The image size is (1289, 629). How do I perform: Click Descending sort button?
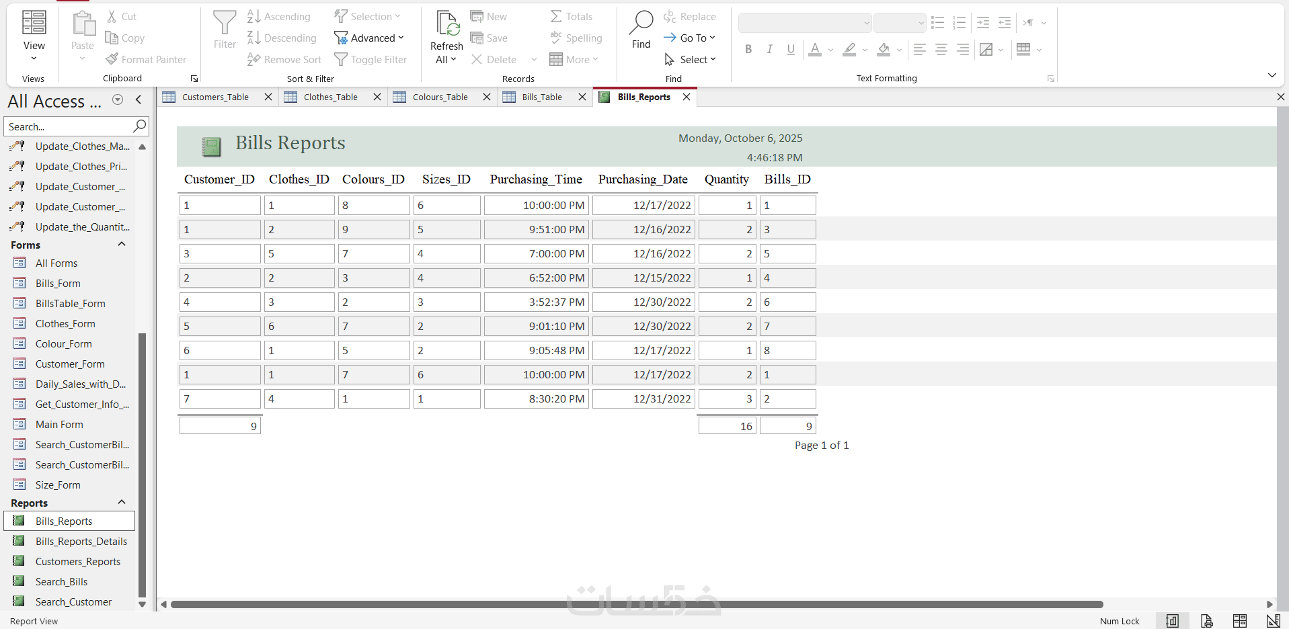tap(281, 38)
